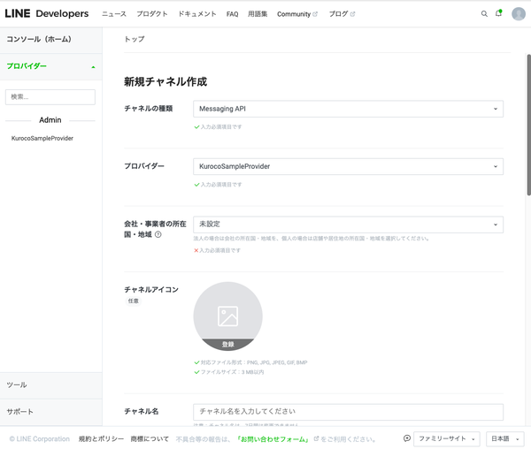The height and width of the screenshot is (449, 531).
Task: Open the 用語集 menu item
Action: [x=258, y=14]
